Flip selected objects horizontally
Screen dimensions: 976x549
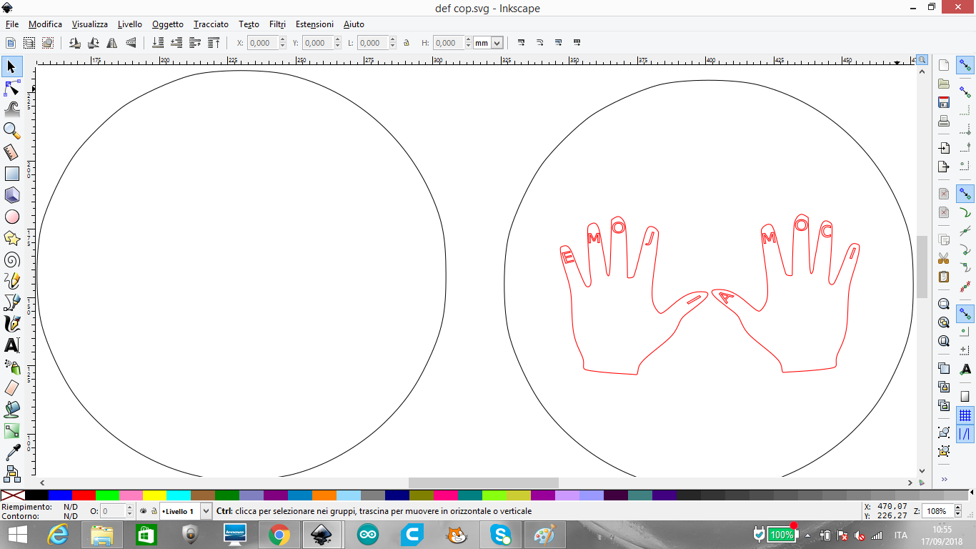[111, 43]
